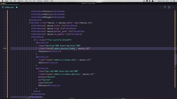Open the Terminal menu

click(x=40, y=1)
